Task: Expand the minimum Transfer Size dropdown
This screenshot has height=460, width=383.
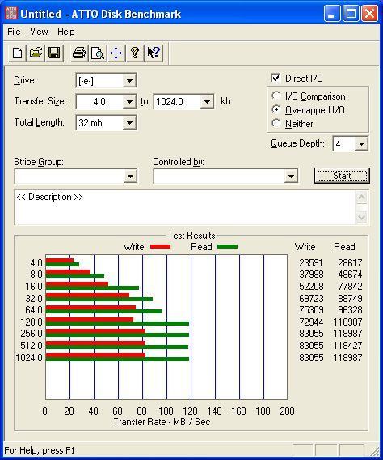Action: 129,102
